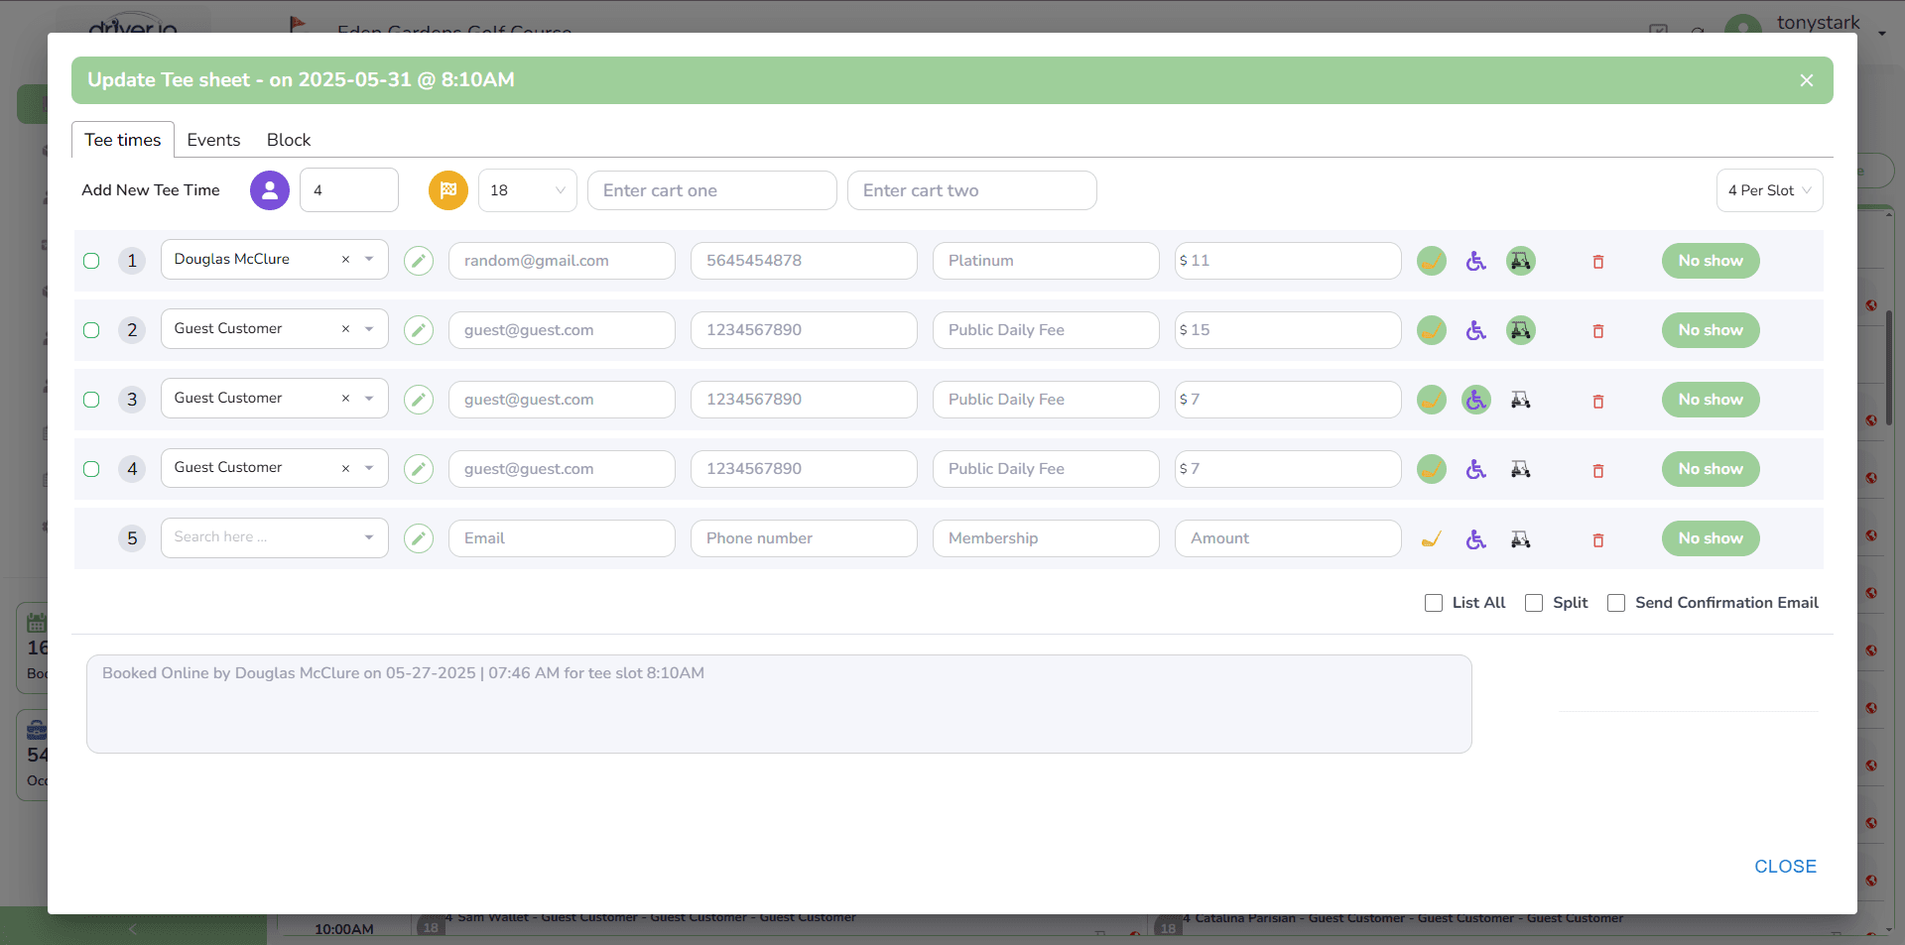This screenshot has height=945, width=1905.
Task: Enable the Split checkbox
Action: (1534, 603)
